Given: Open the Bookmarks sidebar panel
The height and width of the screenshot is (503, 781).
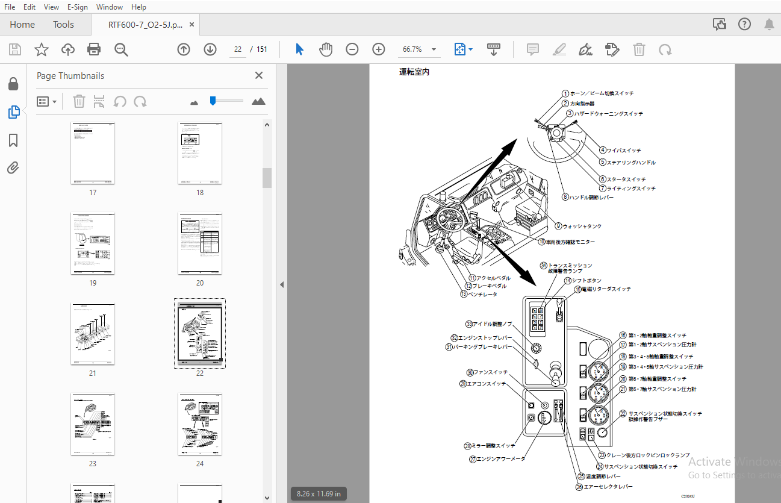Looking at the screenshot, I should tap(13, 140).
